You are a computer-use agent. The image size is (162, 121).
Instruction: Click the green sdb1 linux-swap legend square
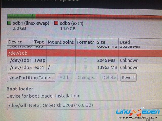point(9,23)
